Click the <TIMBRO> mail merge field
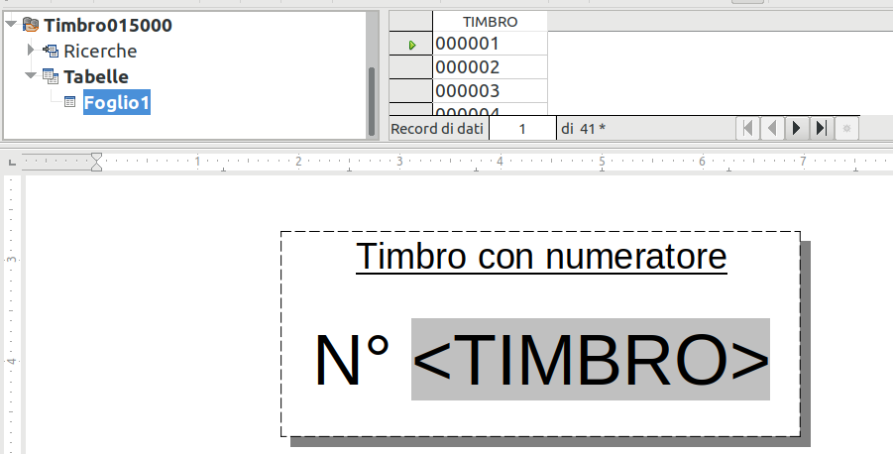Viewport: 893px width, 454px height. point(591,359)
